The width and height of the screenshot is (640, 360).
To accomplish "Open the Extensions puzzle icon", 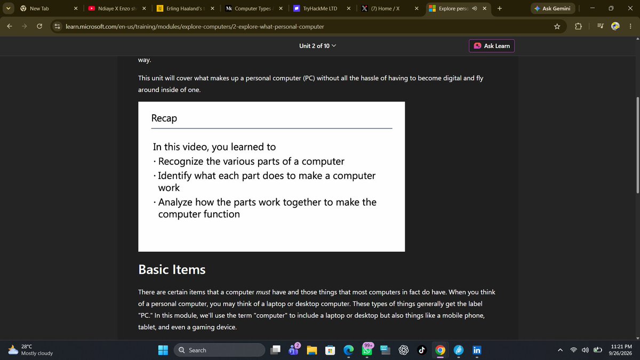I will pos(579,26).
